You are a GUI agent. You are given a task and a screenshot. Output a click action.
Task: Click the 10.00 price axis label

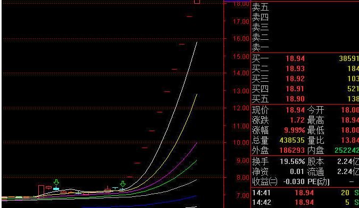[x=241, y=143]
